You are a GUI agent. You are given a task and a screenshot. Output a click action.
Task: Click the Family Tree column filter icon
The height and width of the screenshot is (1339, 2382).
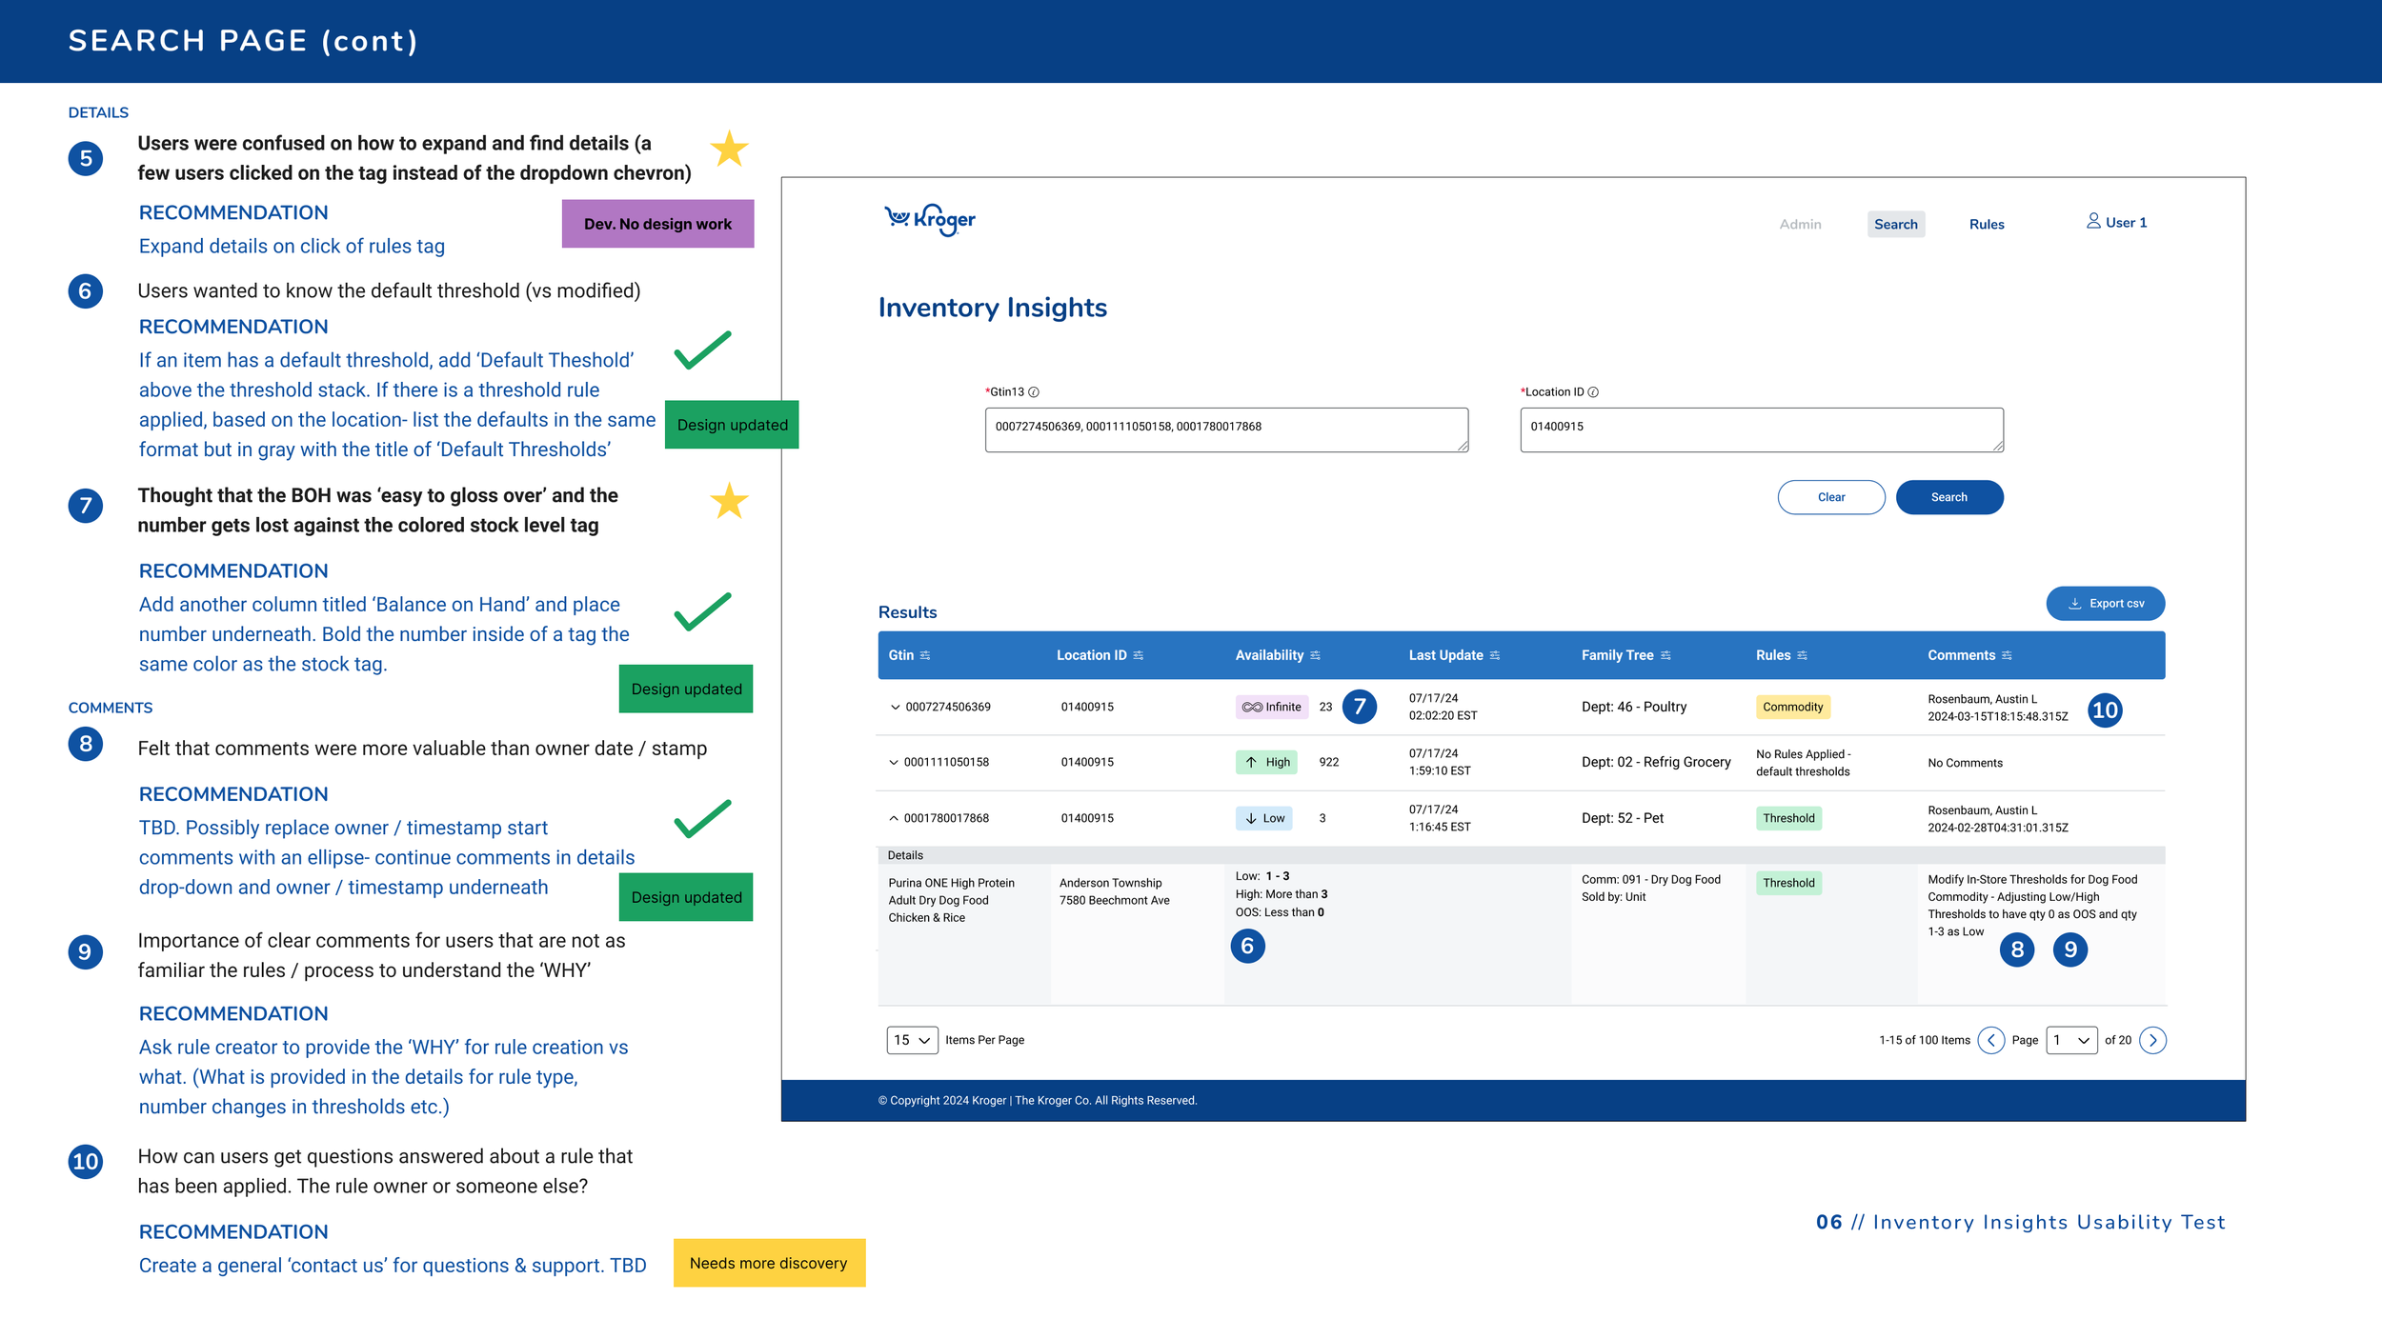(x=1665, y=656)
